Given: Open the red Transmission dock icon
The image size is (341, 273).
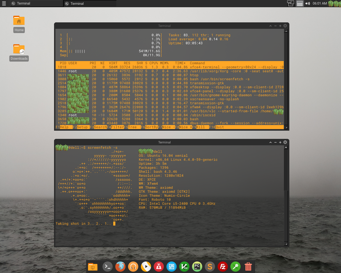Looking at the screenshot, I should pyautogui.click(x=159, y=266).
